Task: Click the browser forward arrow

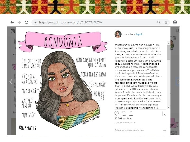Action: (19, 22)
